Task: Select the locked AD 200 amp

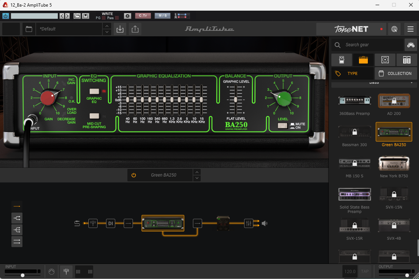Action: [x=394, y=101]
